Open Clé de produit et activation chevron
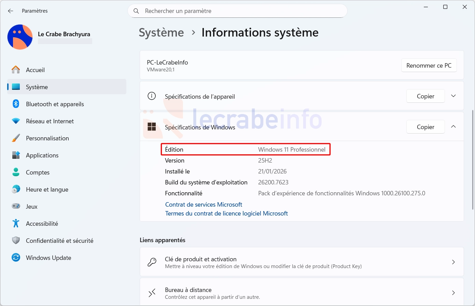 click(453, 262)
